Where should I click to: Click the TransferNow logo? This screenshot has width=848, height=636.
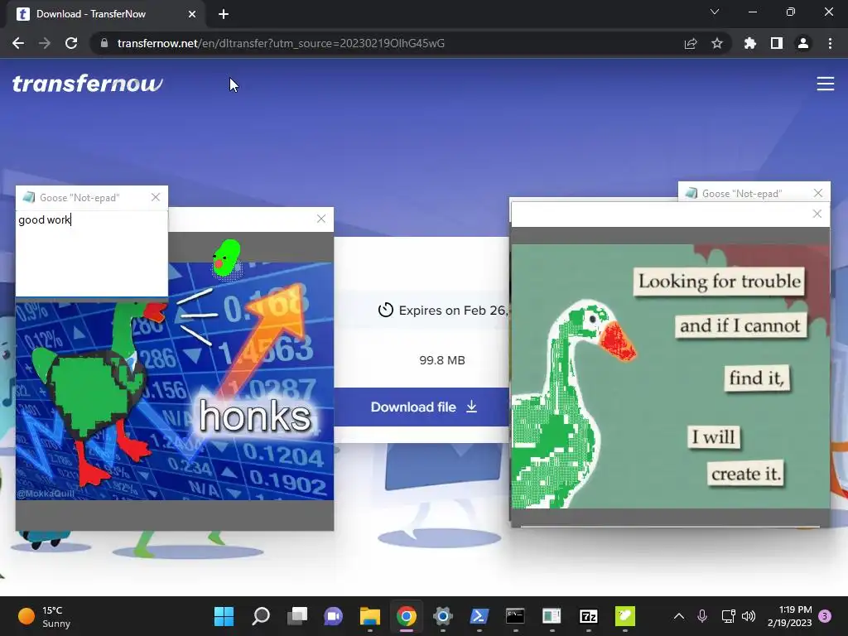point(87,84)
